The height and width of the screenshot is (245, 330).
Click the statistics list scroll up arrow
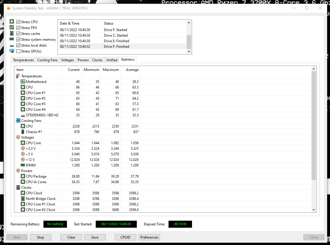click(x=314, y=69)
